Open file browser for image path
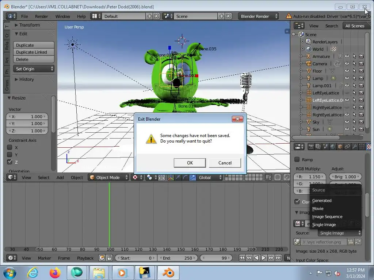 click(351, 242)
